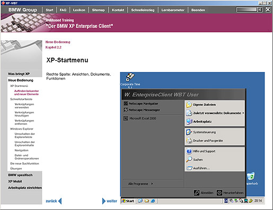
Task: Open the XP Startmenü sidebar entry
Action: (x=19, y=86)
